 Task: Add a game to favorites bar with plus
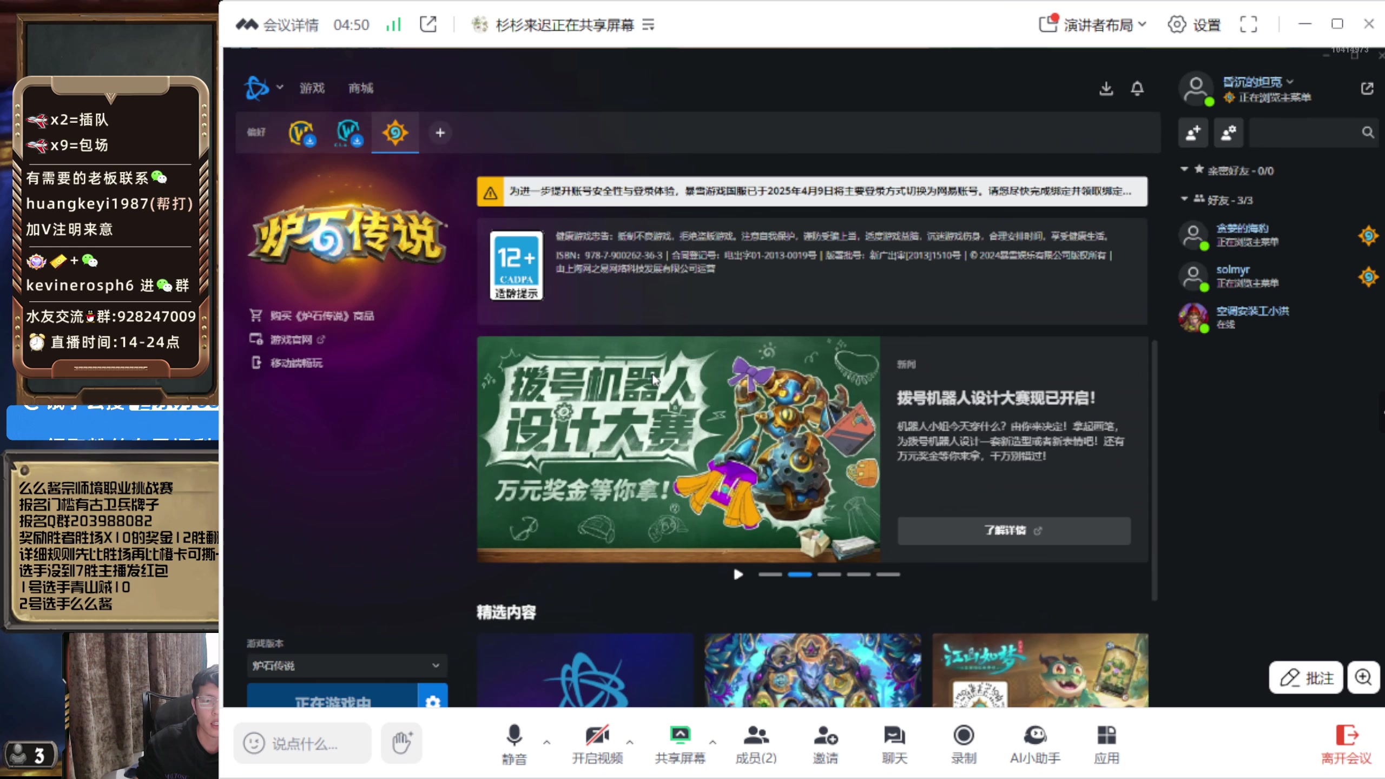pyautogui.click(x=440, y=133)
